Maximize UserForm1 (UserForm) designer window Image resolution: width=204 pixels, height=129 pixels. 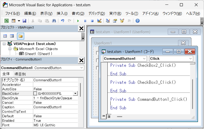point(184,32)
